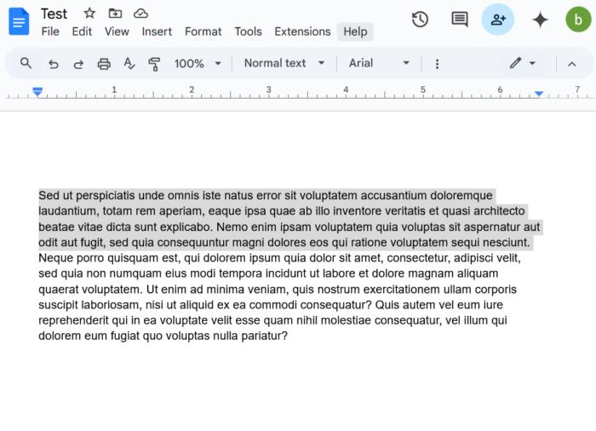
Task: Open the Google account avatar 'b'
Action: point(578,20)
